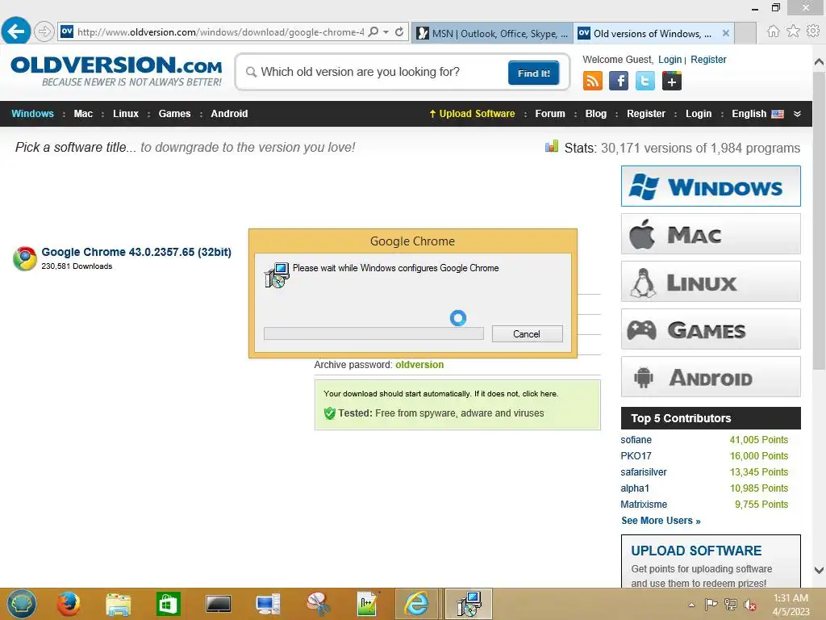Viewport: 826px width, 620px height.
Task: Click the Stats bar chart icon
Action: coord(552,147)
